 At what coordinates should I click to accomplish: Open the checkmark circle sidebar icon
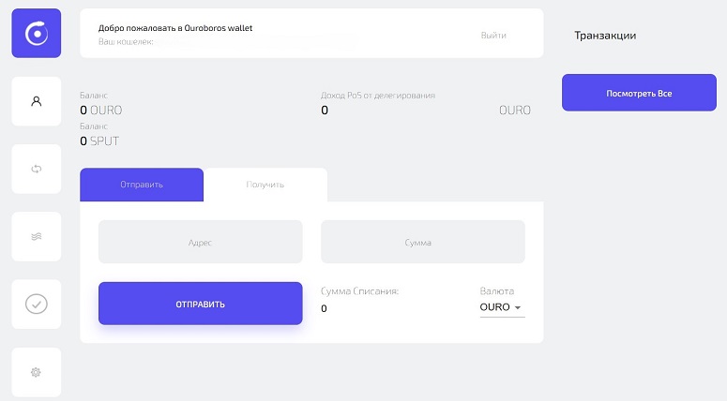[37, 304]
